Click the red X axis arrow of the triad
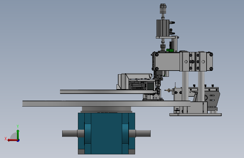Screen dimensions: 244x158 pyautogui.click(x=12, y=140)
